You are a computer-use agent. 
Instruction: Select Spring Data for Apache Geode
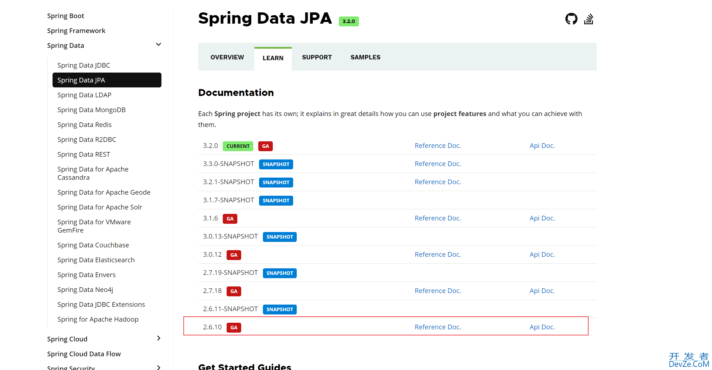104,192
